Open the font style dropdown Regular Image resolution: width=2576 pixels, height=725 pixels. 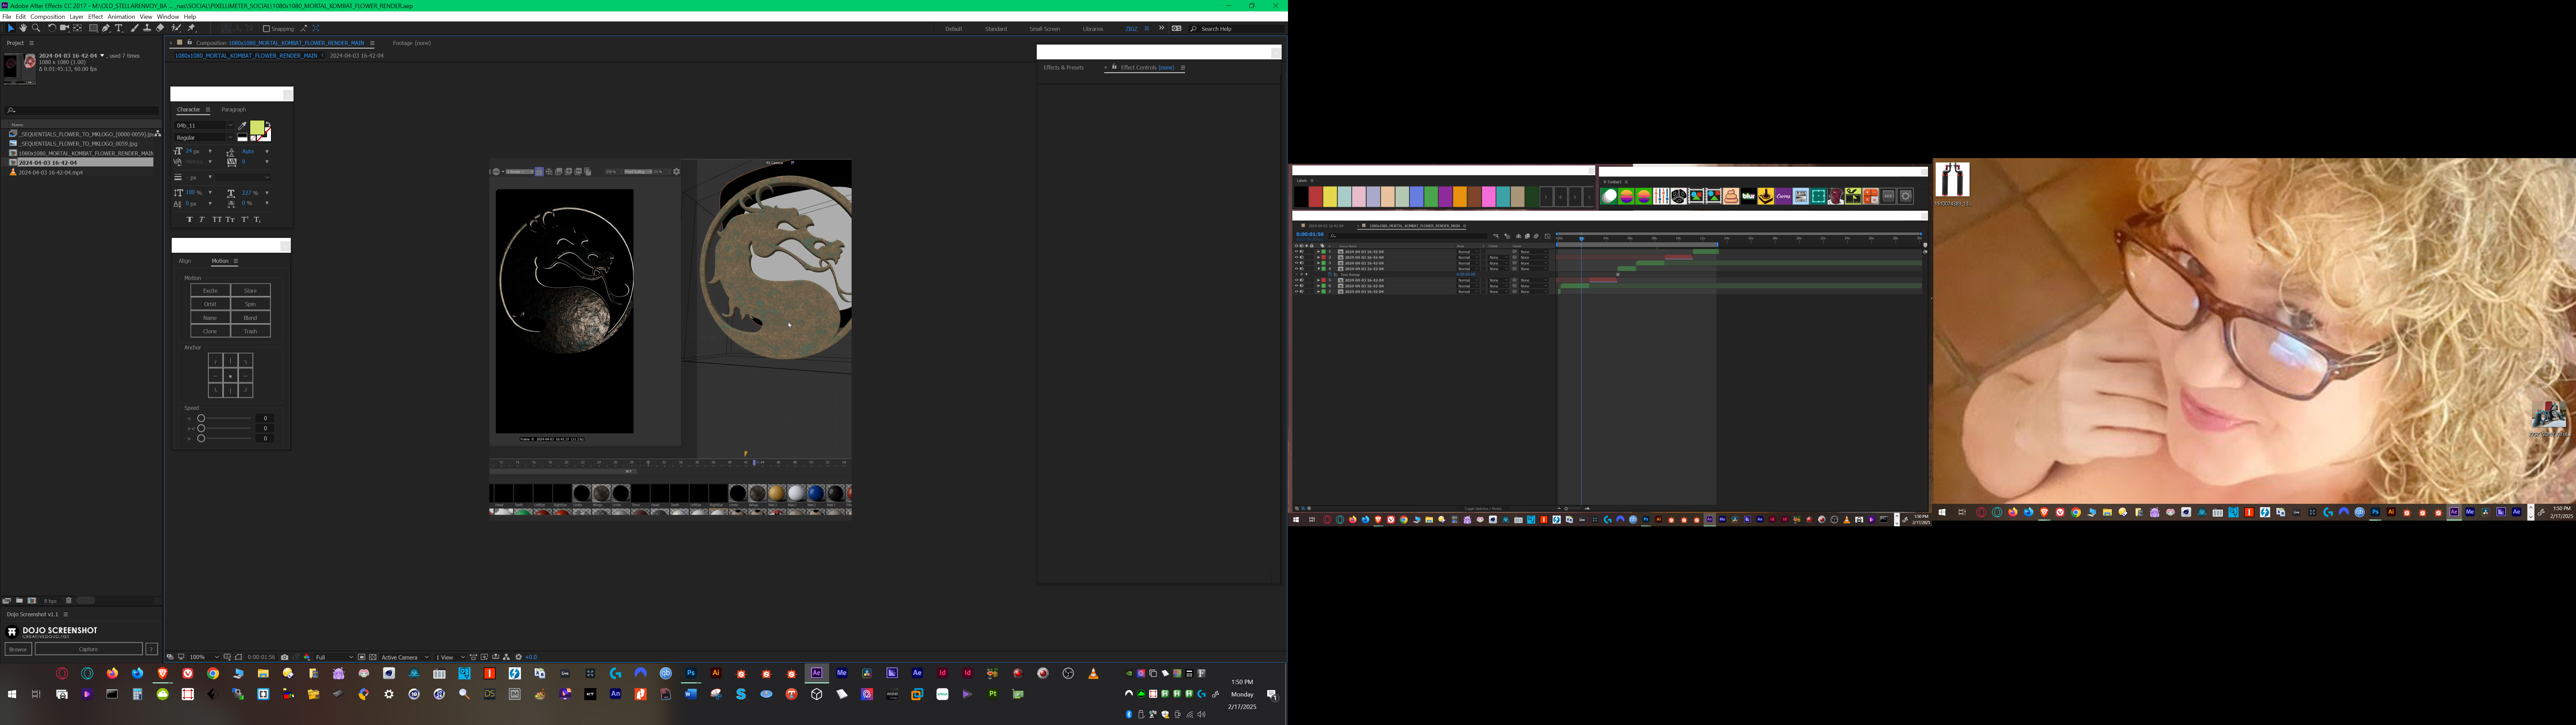tap(204, 137)
